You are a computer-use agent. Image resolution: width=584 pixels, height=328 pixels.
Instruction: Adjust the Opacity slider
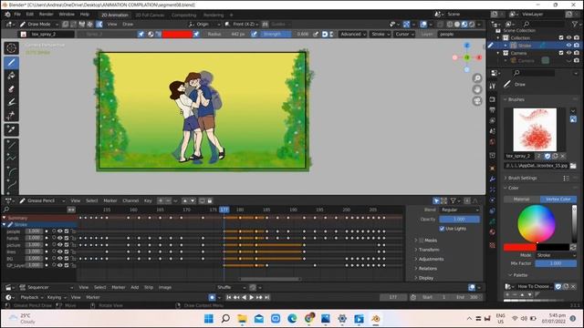pos(459,220)
